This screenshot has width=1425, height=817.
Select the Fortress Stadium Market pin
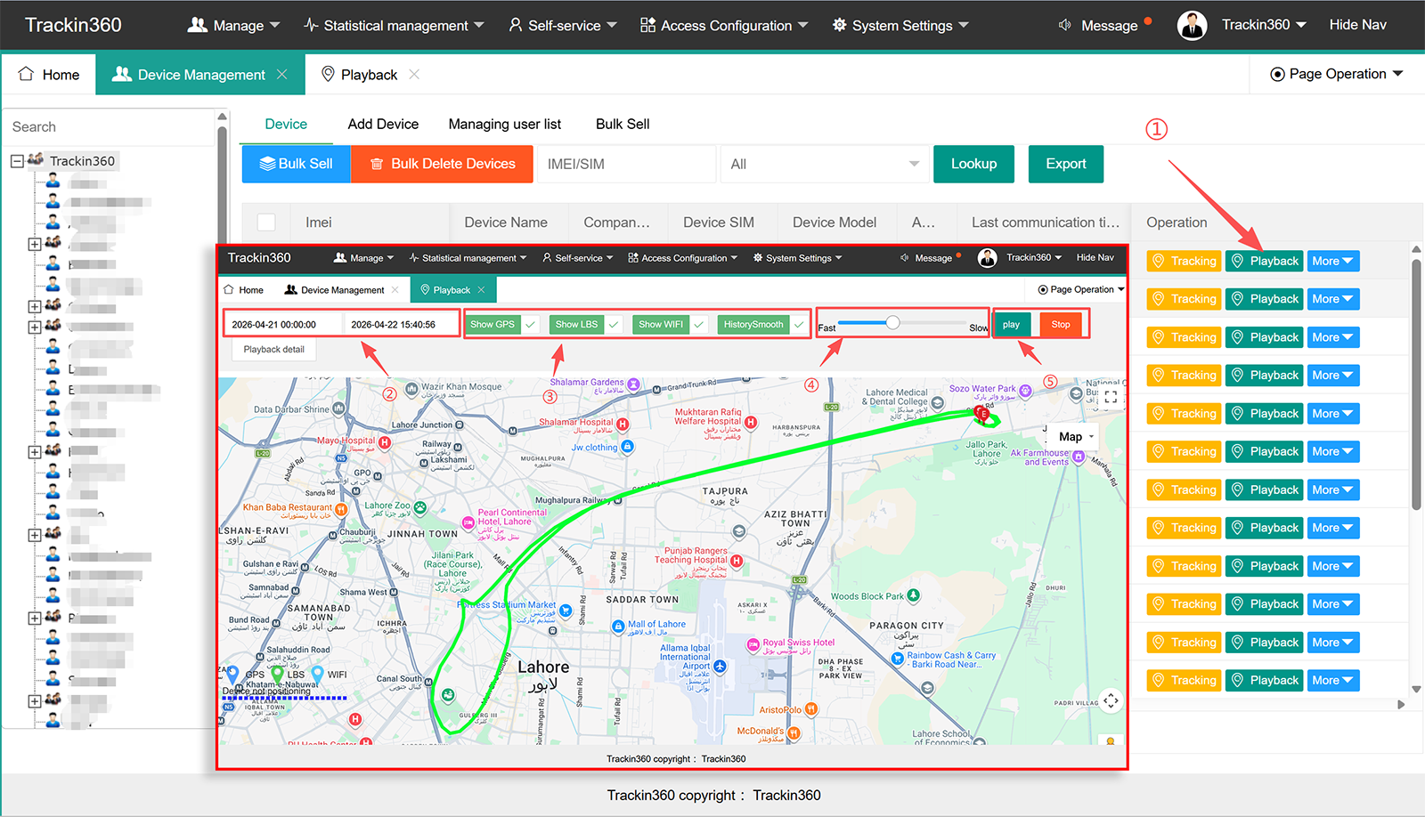click(x=565, y=611)
